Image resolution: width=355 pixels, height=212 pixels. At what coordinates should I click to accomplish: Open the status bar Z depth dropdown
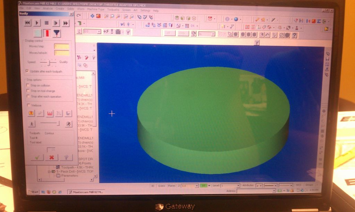(x=197, y=186)
